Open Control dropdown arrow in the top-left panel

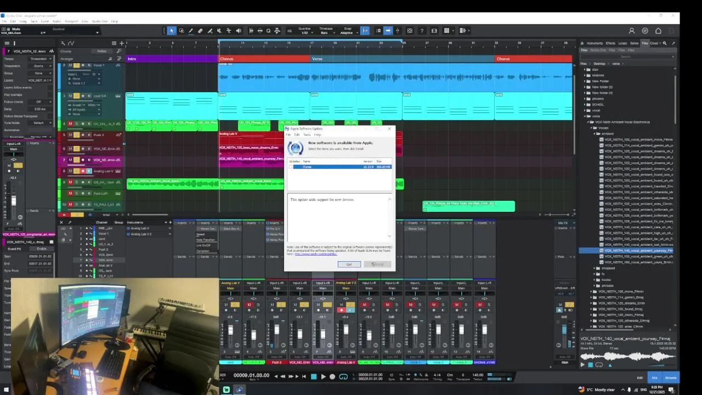click(97, 32)
